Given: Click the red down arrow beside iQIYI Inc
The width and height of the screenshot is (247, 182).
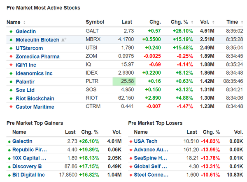Looking at the screenshot, I should [x=11, y=65].
